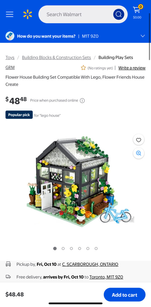Screen dimensions: 151x307
Task: Select the second image carousel dot
Action: click(63, 248)
